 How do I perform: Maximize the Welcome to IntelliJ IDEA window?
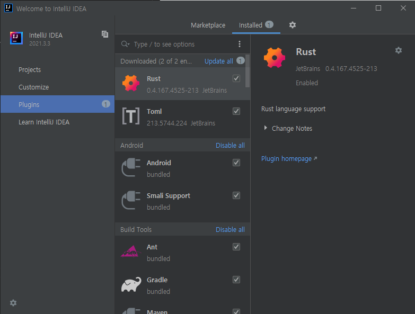378,8
